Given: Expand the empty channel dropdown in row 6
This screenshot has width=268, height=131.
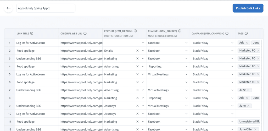Looking at the screenshot, I should coord(186,82).
